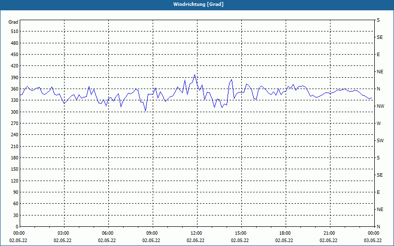The height and width of the screenshot is (246, 394).
Task: Click the NW compass label
Action: tap(380, 106)
